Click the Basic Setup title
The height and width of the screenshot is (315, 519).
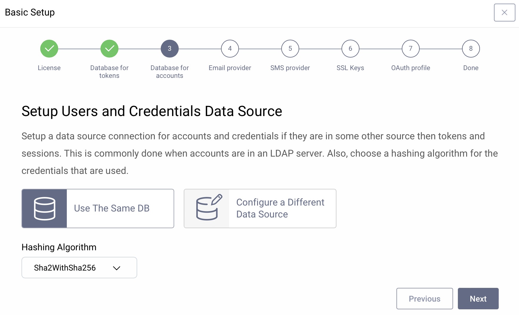pyautogui.click(x=30, y=12)
